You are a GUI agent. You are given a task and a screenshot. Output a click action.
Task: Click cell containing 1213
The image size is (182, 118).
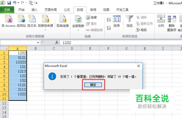click(18, 71)
